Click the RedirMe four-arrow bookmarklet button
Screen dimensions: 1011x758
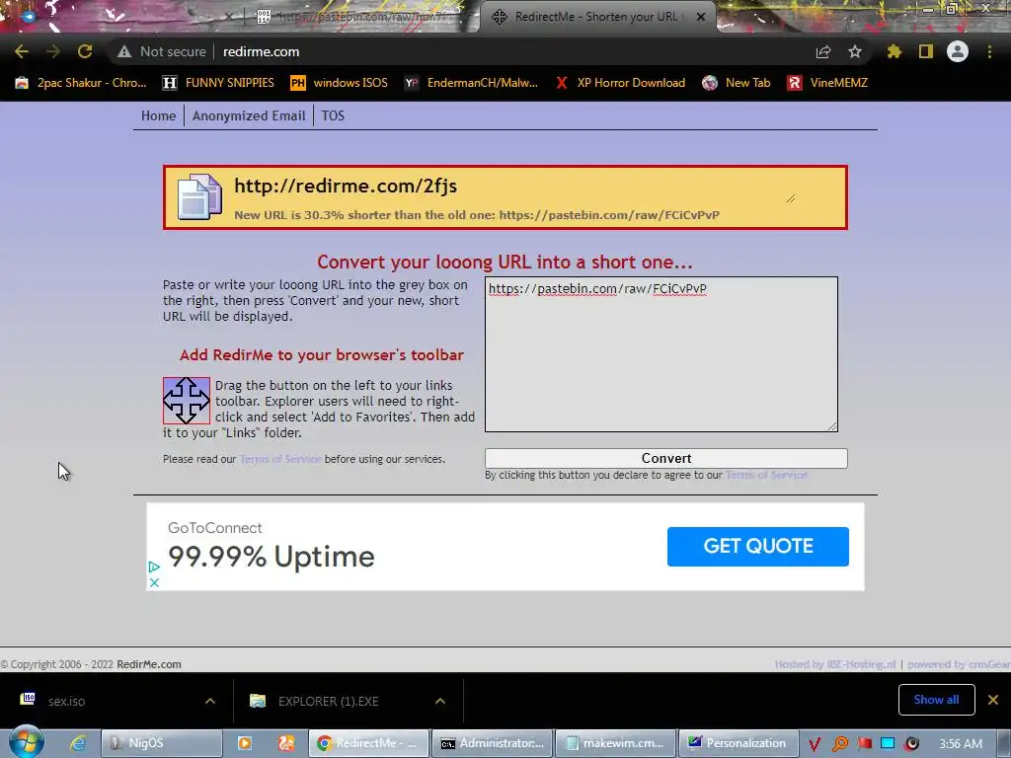click(187, 401)
